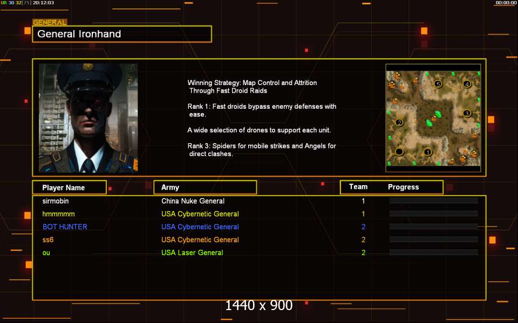The width and height of the screenshot is (518, 323).
Task: Click start position marker 1 on minimap
Action: tap(427, 152)
